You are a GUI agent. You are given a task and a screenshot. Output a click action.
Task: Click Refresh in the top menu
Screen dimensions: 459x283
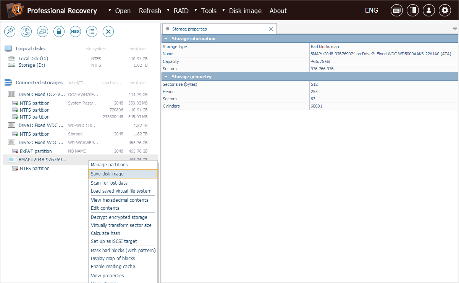(150, 11)
